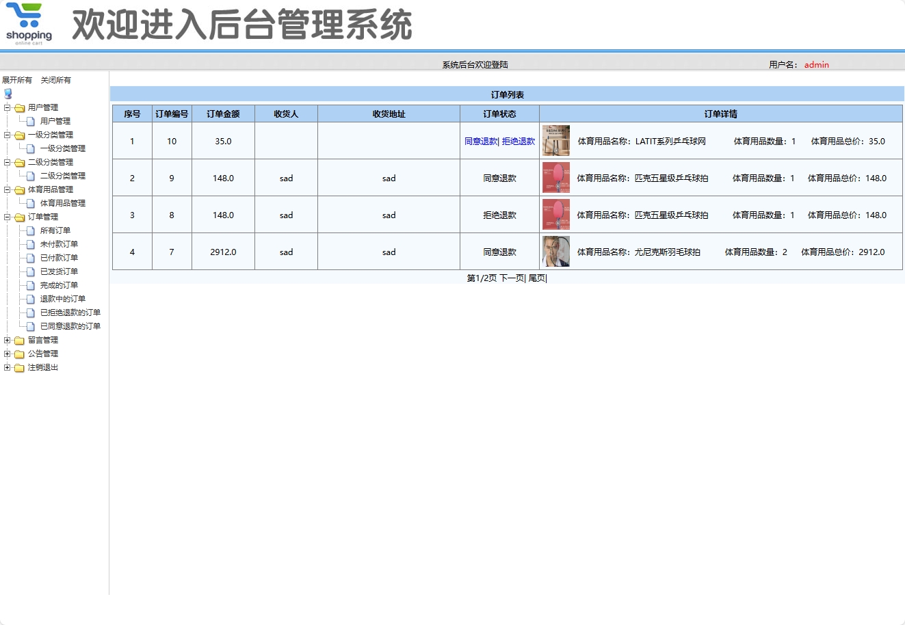Expand the 公告管理 tree node

6,354
